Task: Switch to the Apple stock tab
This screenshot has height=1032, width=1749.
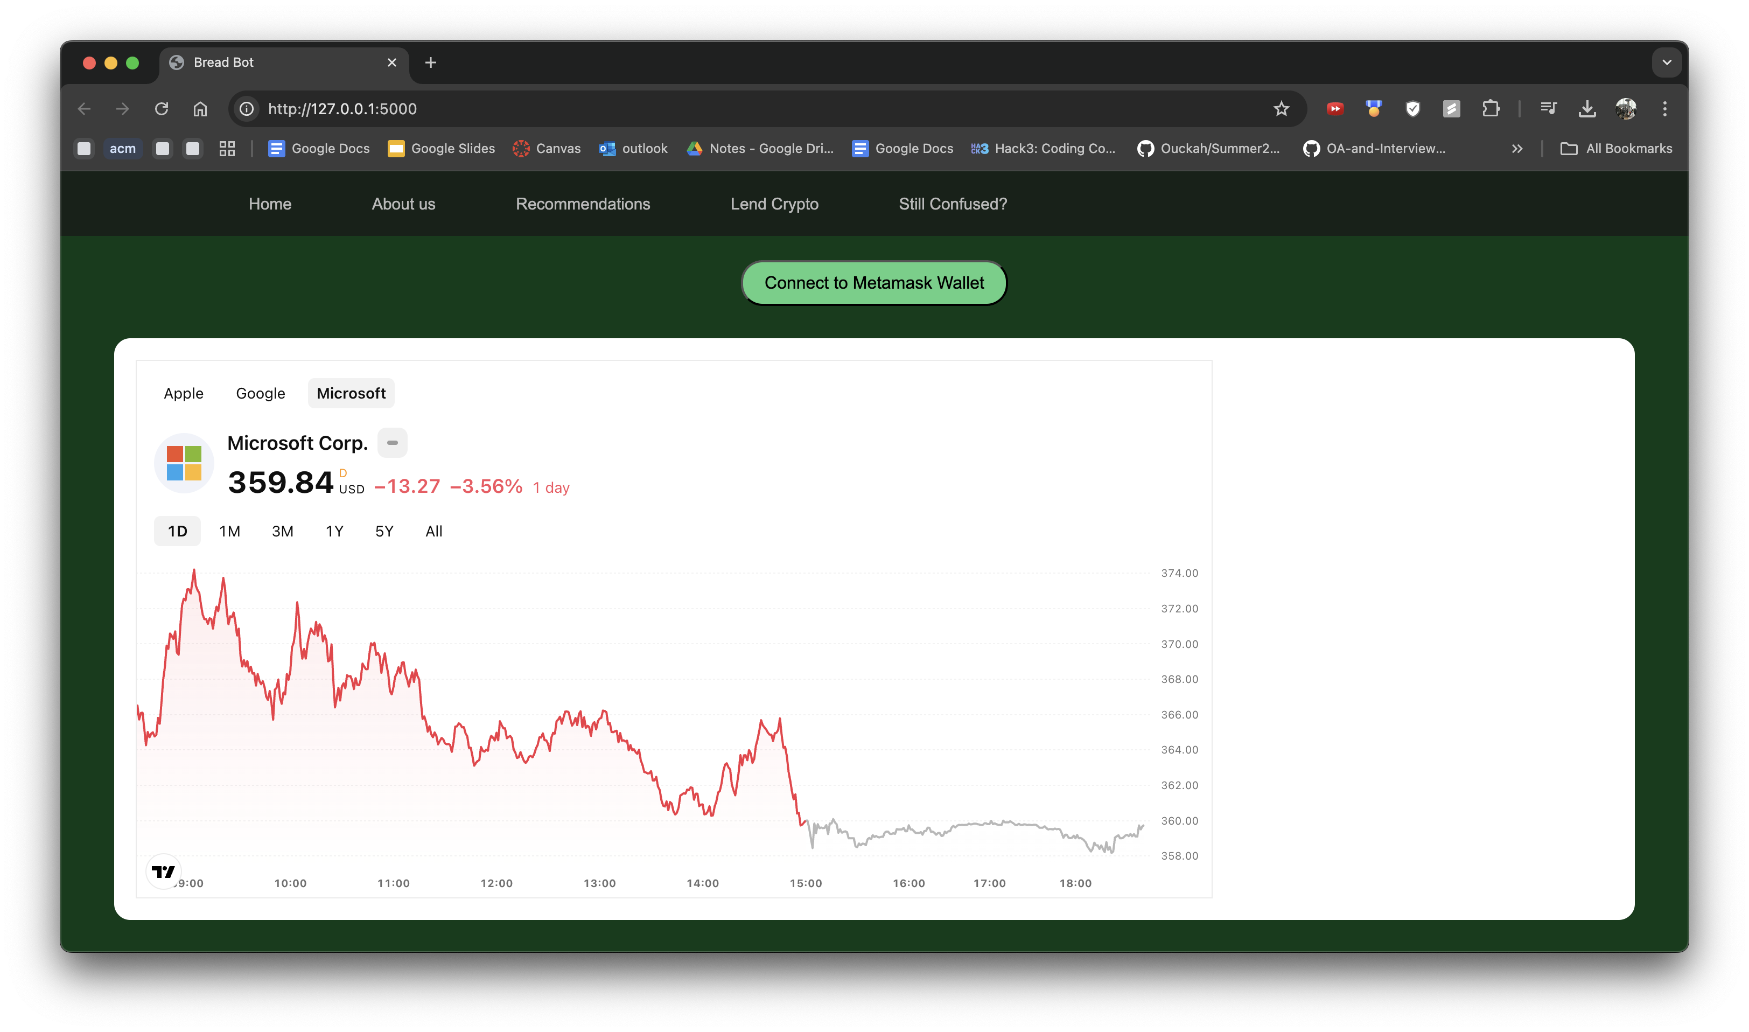Action: [184, 394]
